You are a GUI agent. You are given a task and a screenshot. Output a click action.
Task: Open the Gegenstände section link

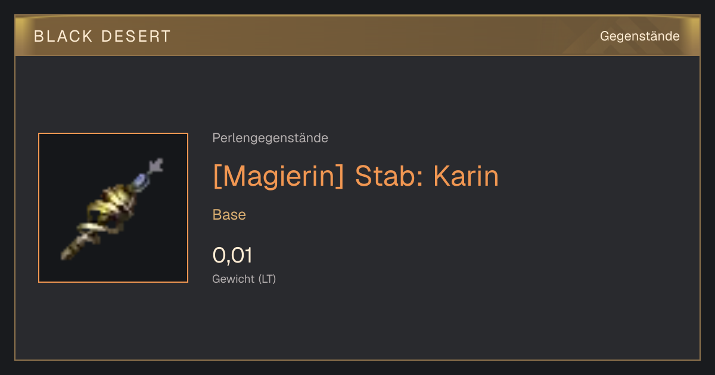(x=639, y=36)
